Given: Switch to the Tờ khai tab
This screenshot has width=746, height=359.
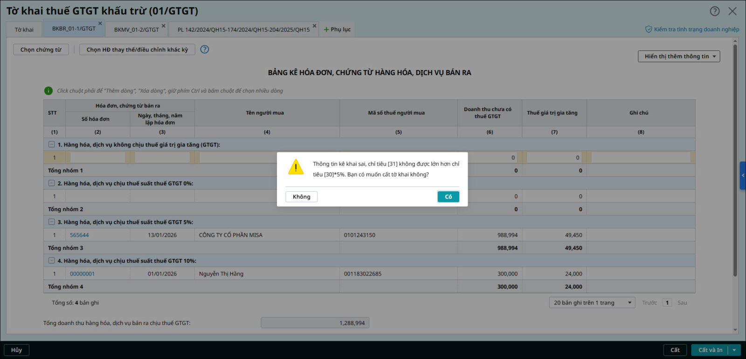Looking at the screenshot, I should (24, 29).
